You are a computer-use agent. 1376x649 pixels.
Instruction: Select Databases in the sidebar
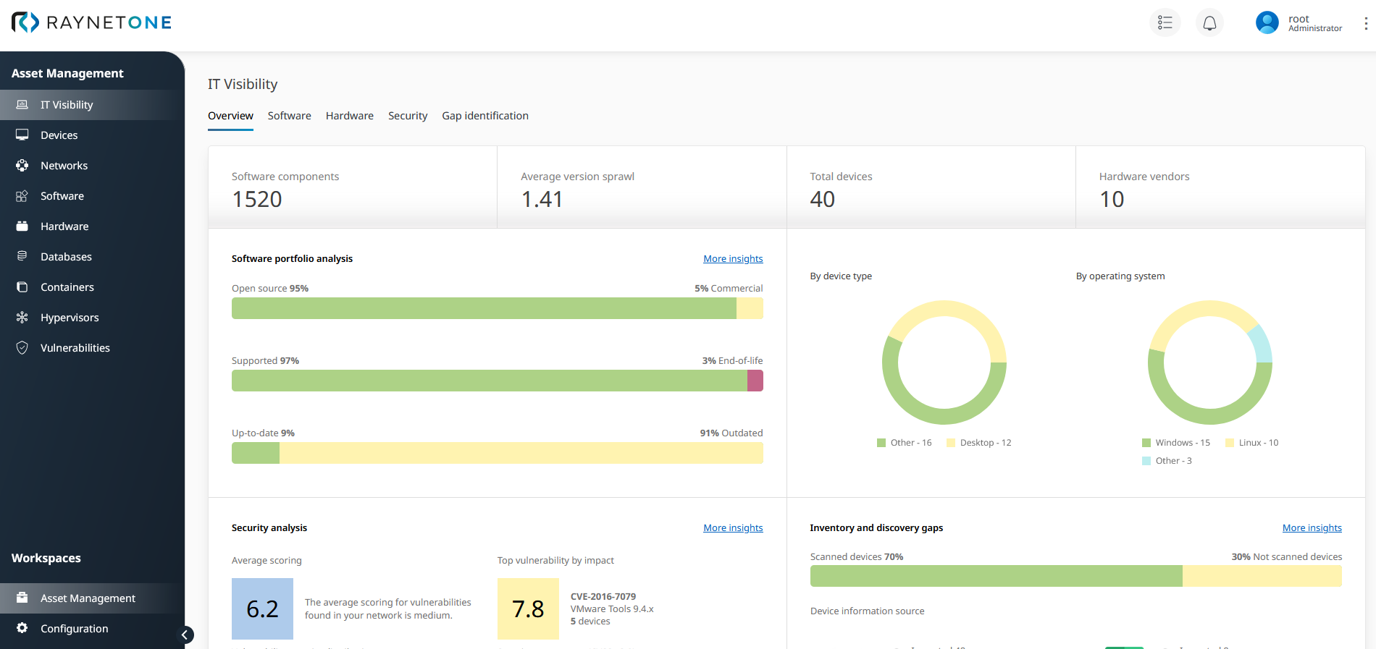(66, 257)
